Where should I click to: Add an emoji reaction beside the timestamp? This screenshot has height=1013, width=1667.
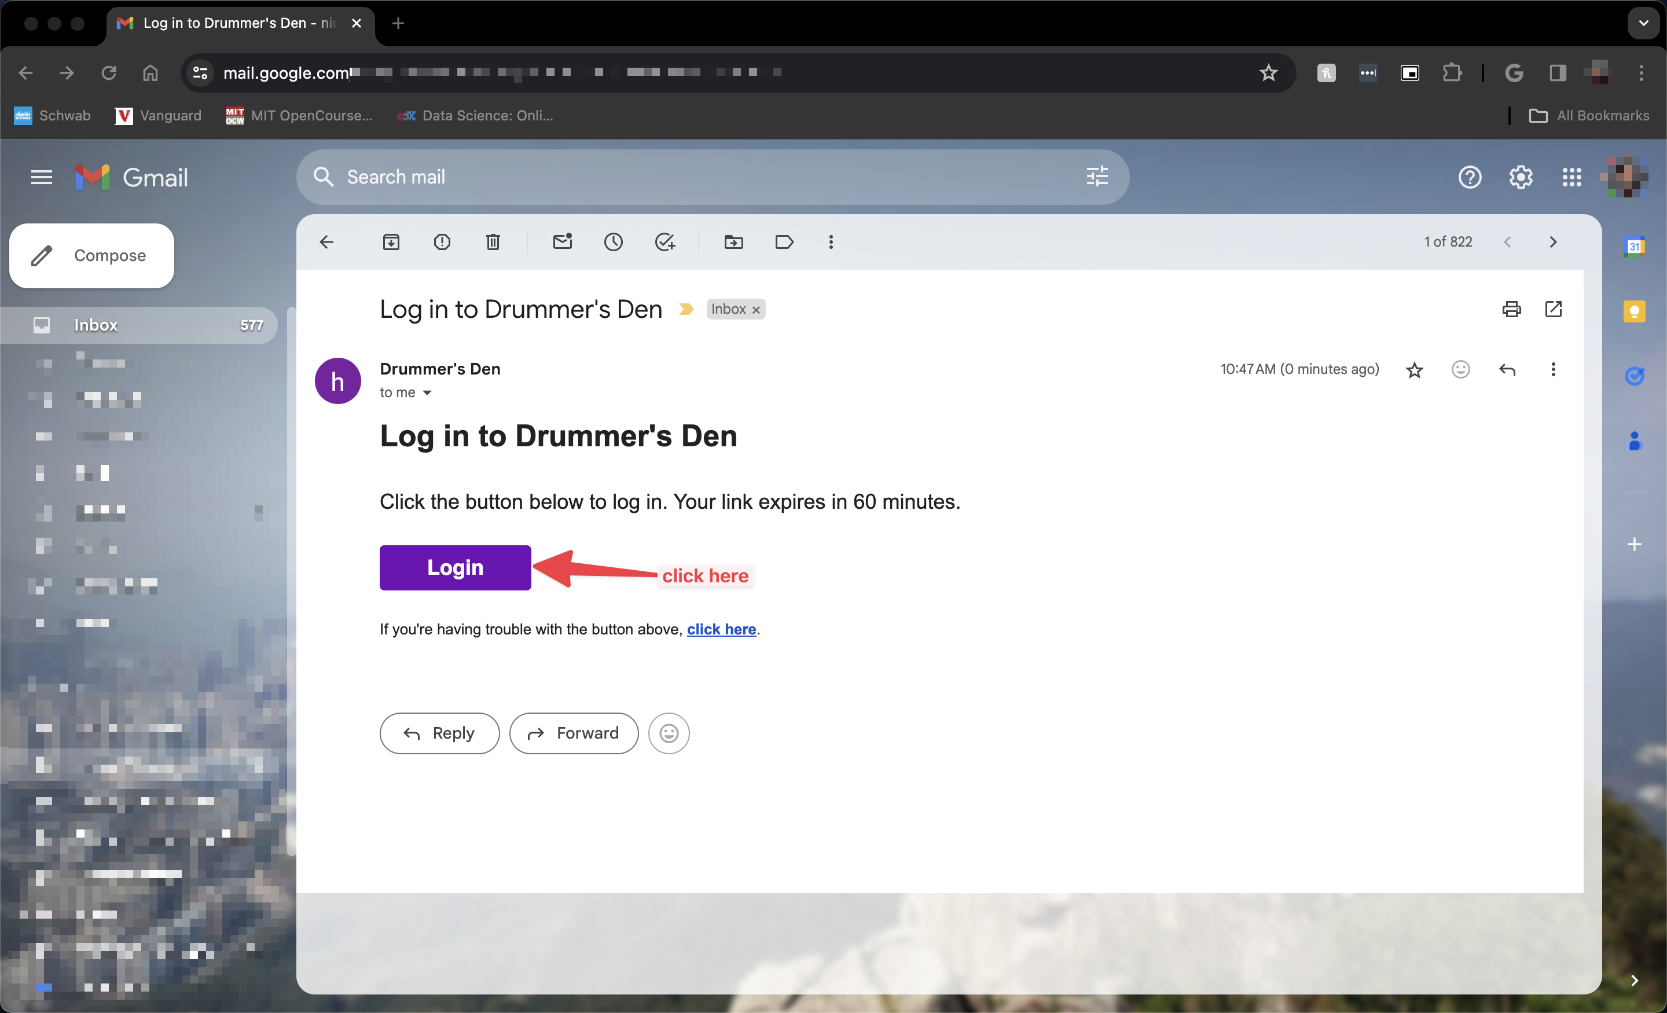1461,369
